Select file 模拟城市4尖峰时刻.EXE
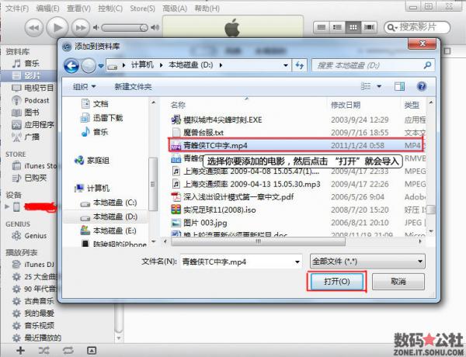 217,120
